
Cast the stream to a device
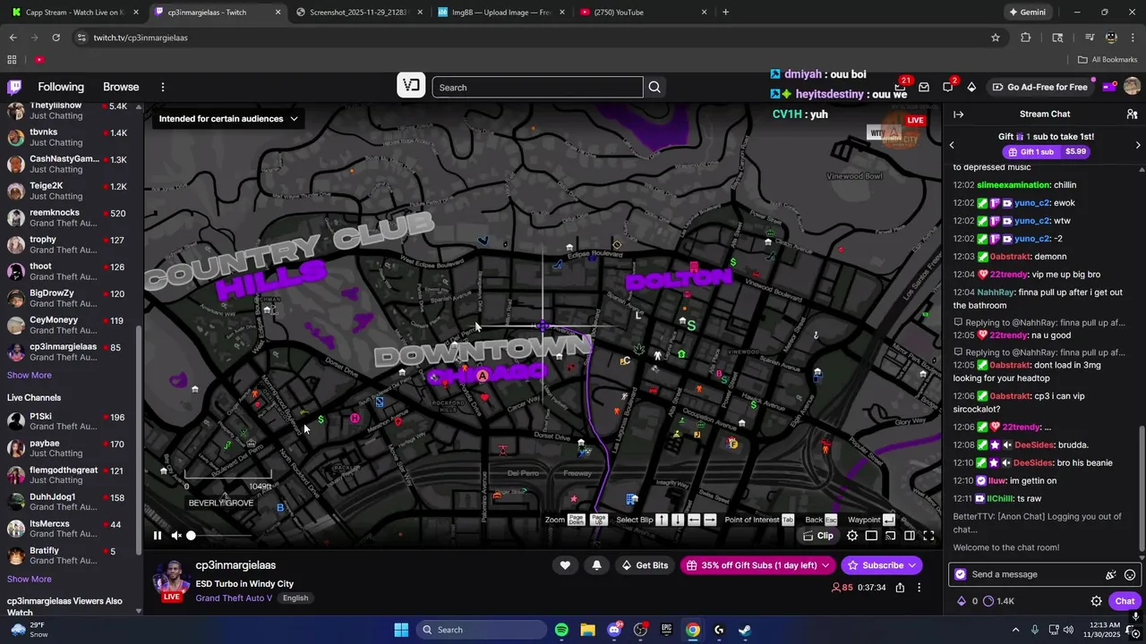891,536
